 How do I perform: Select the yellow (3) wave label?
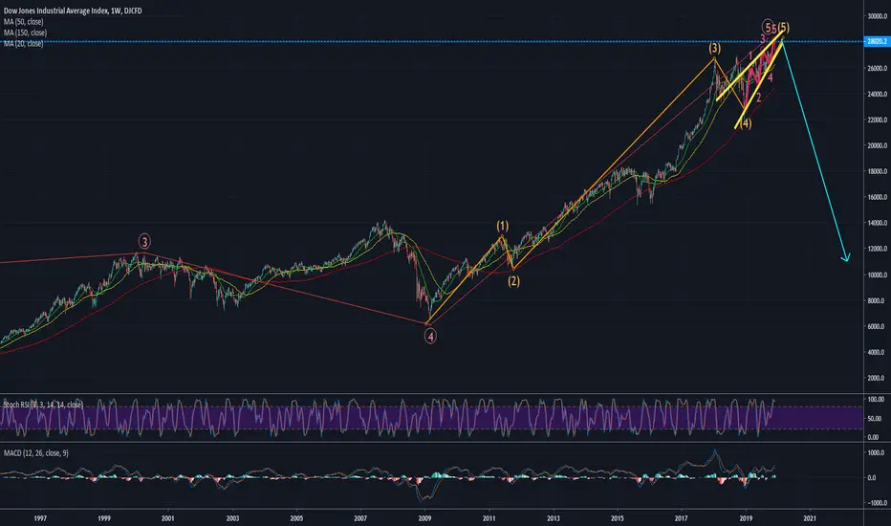pyautogui.click(x=714, y=49)
